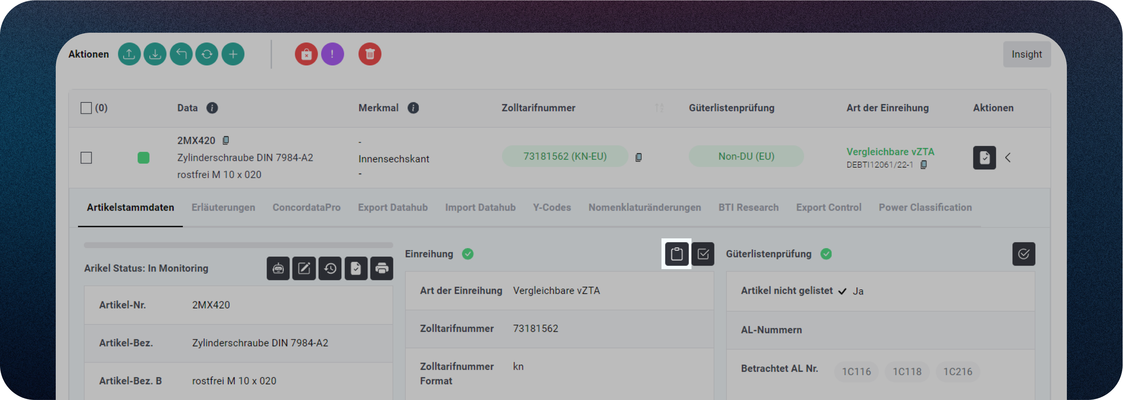Click the 1C116 AL number chip
Viewport: 1123px width, 400px height.
(x=856, y=372)
